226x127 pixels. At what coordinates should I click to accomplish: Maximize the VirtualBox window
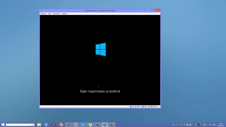[154, 10]
